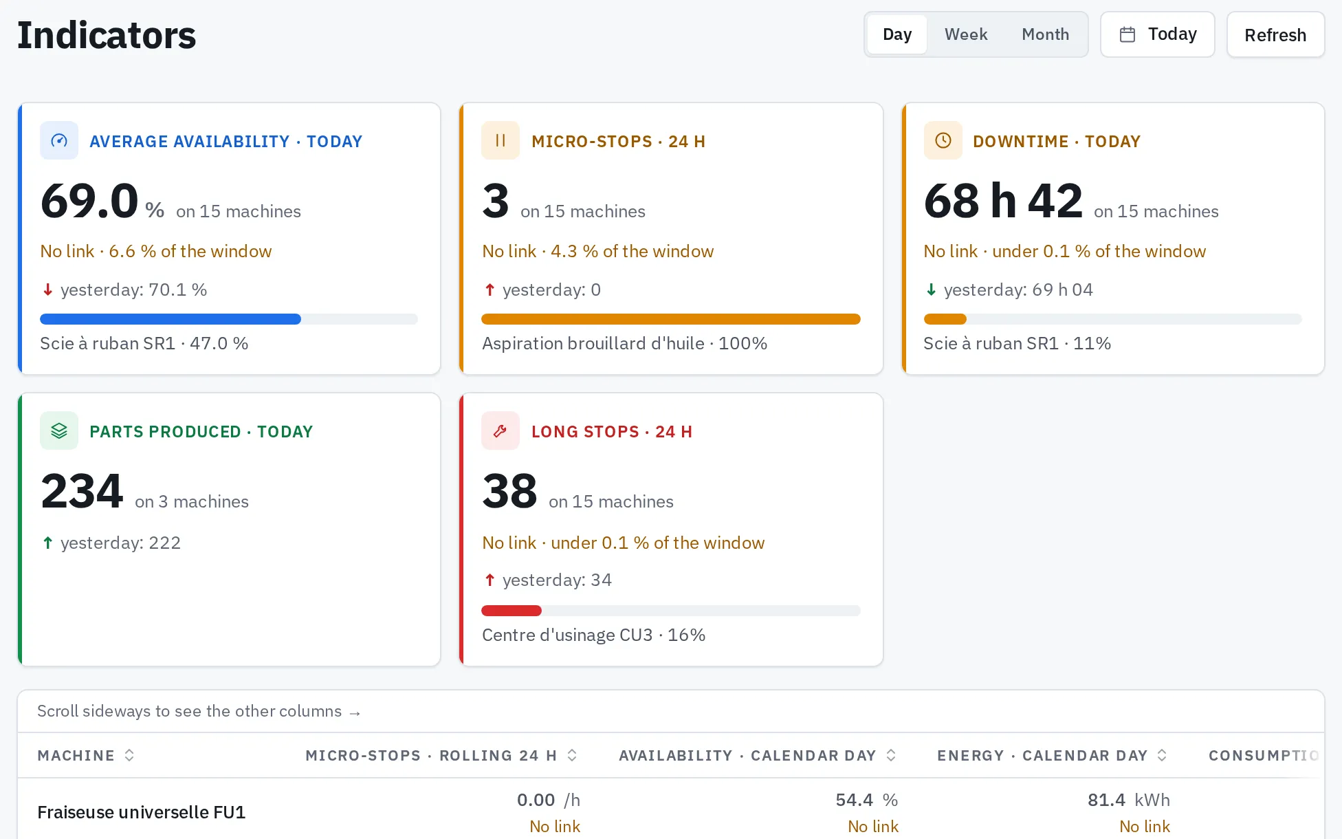Image resolution: width=1342 pixels, height=839 pixels.
Task: Switch to the Week view tab
Action: click(965, 34)
